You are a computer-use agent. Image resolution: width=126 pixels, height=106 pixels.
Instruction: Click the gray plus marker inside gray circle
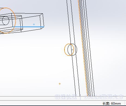click(x=72, y=50)
